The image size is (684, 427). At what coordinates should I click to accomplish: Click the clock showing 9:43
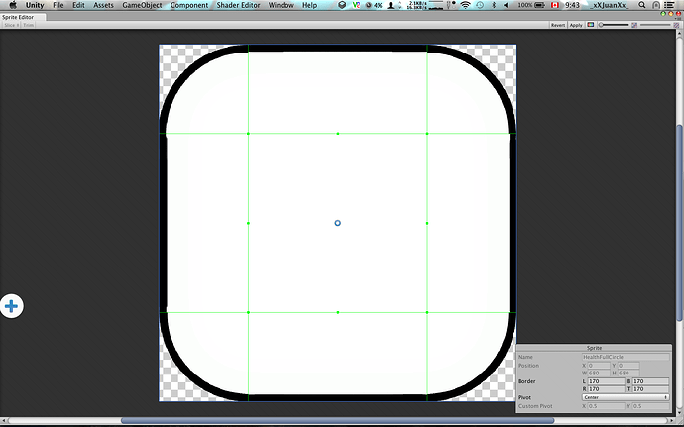click(572, 5)
